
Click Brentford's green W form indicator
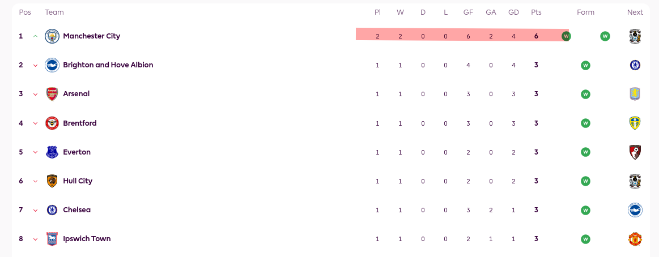coord(585,123)
